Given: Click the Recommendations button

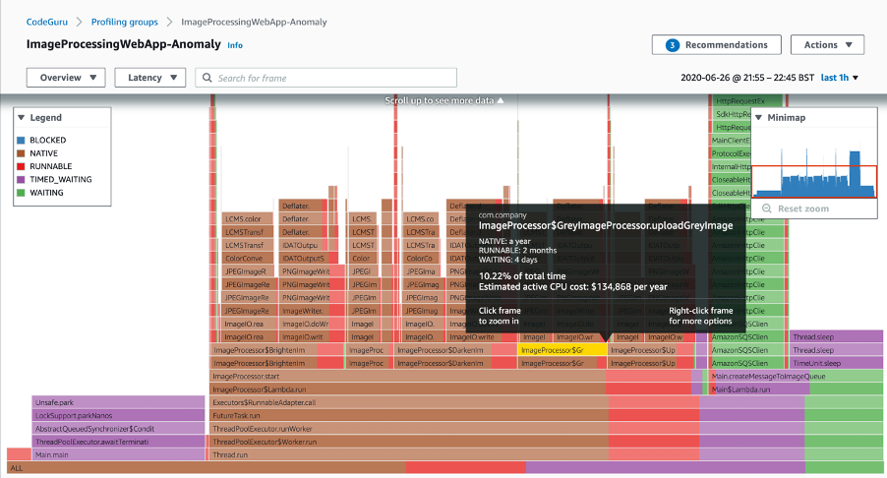Looking at the screenshot, I should pyautogui.click(x=716, y=45).
